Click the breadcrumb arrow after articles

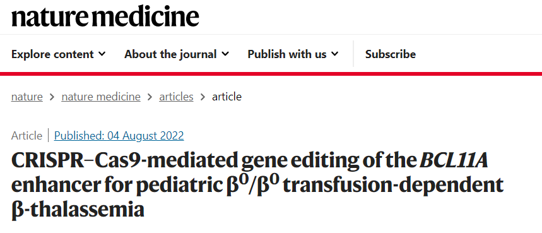coord(203,97)
